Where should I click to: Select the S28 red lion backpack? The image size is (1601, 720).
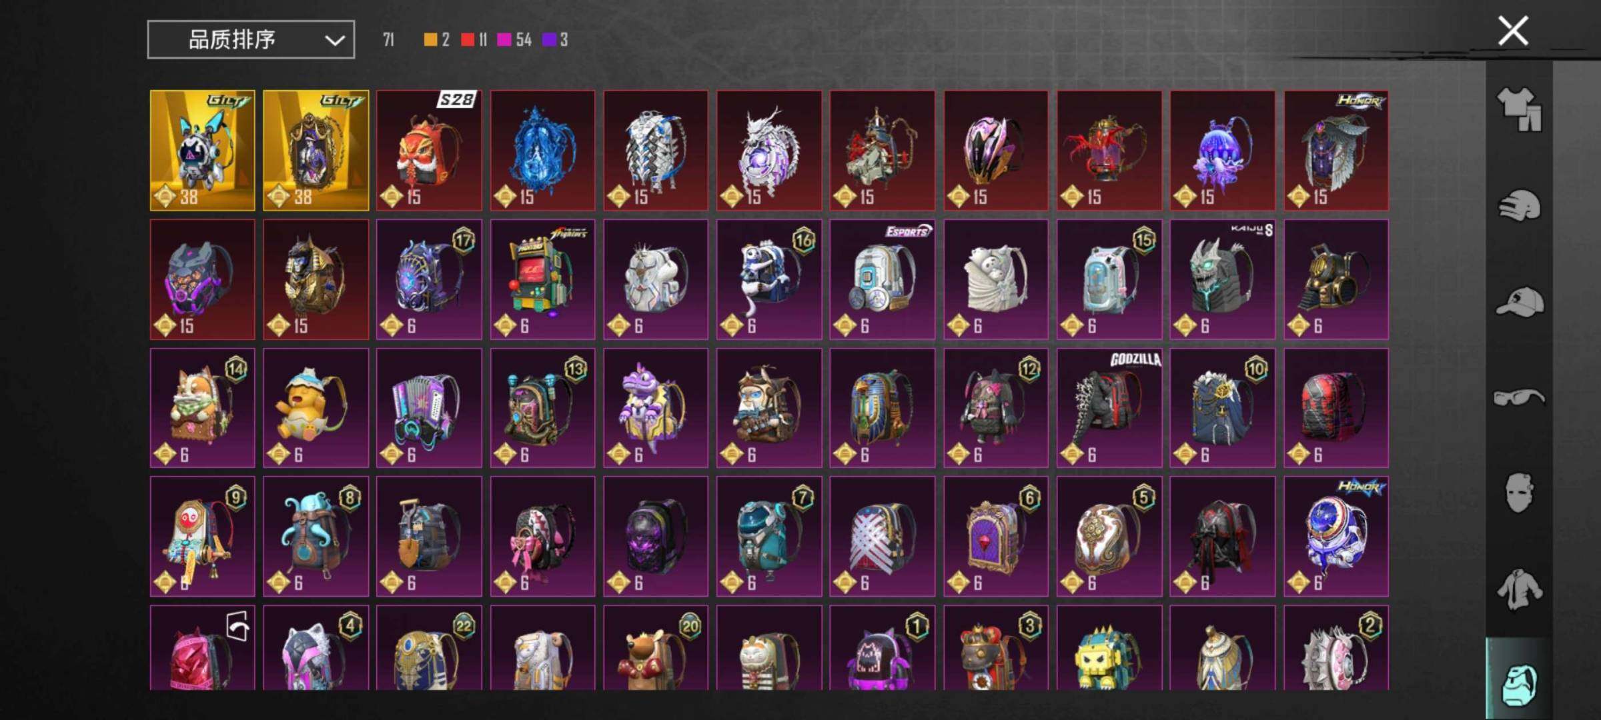click(429, 151)
